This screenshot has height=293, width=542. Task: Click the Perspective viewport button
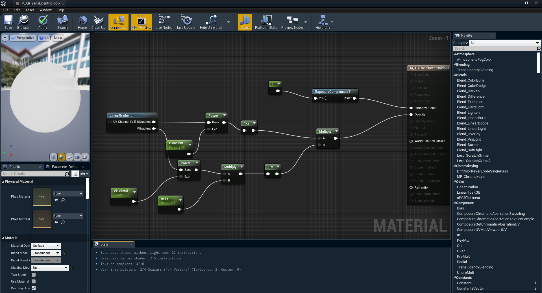point(23,38)
